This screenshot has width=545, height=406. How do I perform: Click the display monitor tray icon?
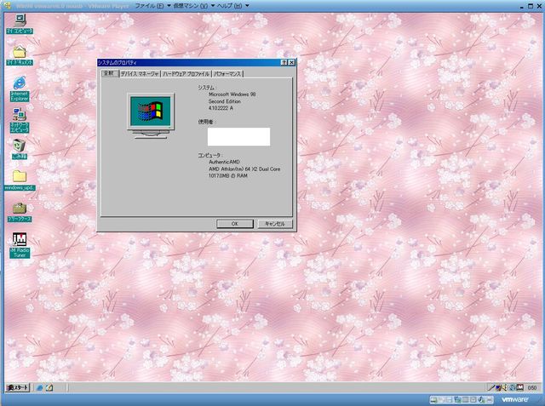(498, 387)
